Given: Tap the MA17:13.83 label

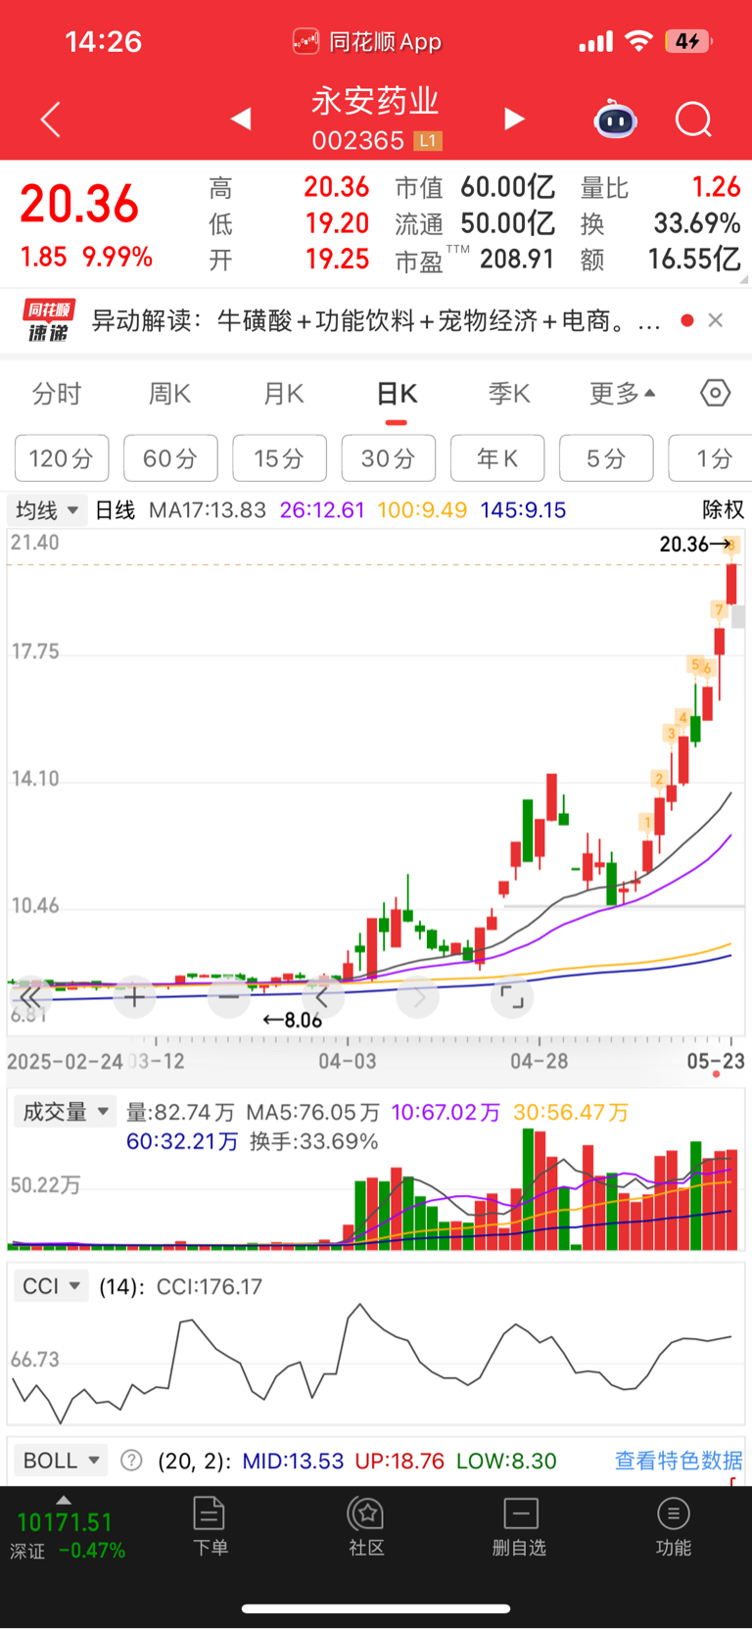Looking at the screenshot, I should (207, 510).
